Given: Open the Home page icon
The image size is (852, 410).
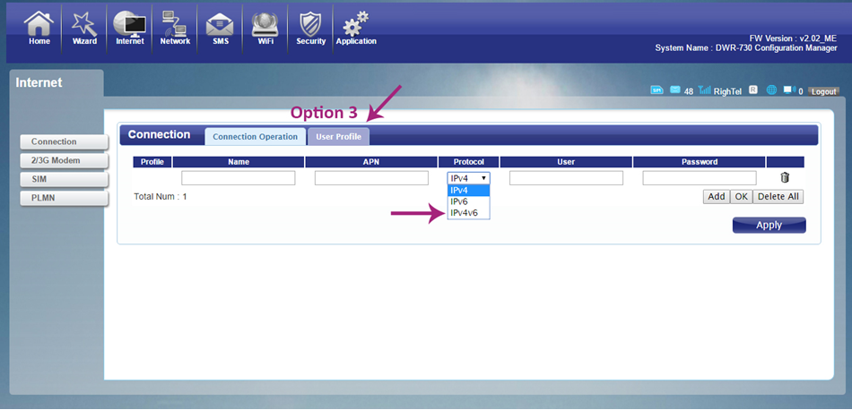Looking at the screenshot, I should pos(39,28).
